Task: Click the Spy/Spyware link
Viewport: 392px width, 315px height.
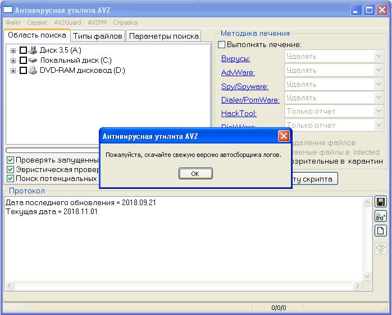Action: [x=245, y=87]
